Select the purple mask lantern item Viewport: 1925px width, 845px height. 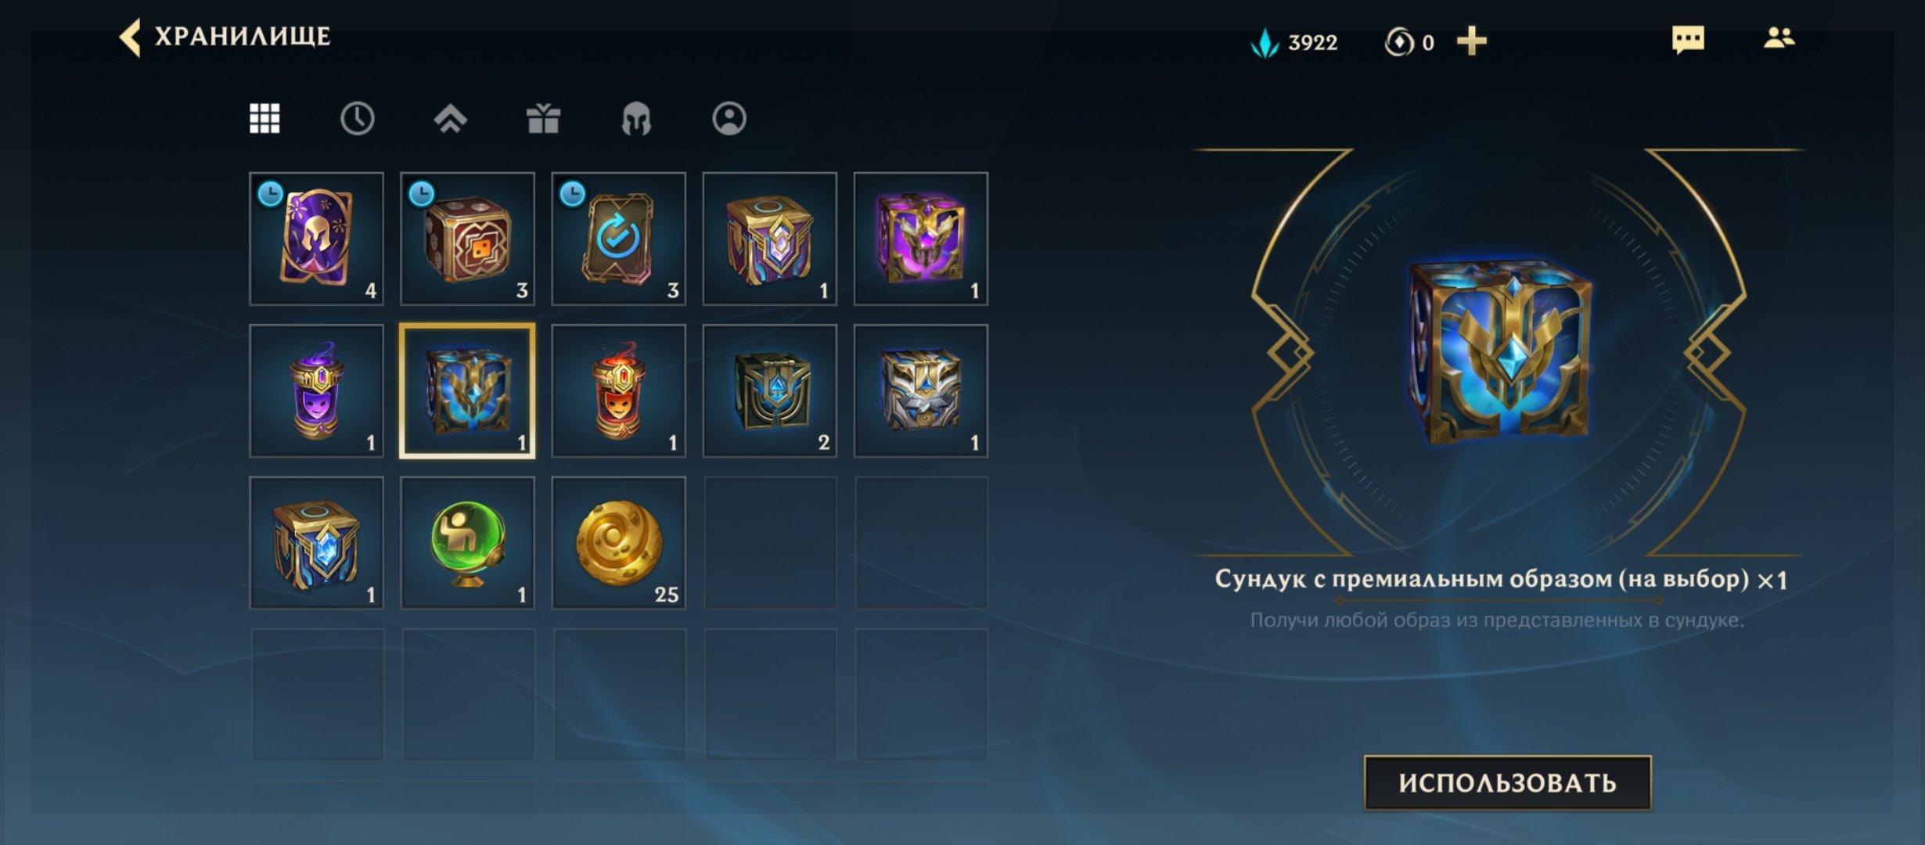[x=316, y=390]
